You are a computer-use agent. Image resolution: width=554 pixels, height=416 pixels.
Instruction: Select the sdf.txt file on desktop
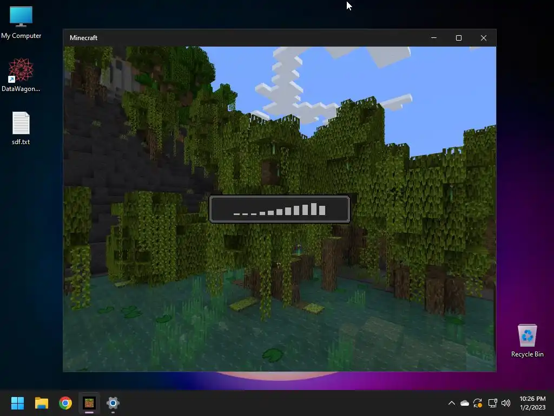click(21, 128)
